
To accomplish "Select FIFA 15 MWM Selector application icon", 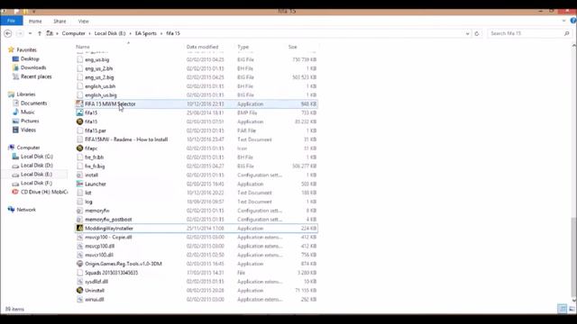I will pyautogui.click(x=79, y=104).
